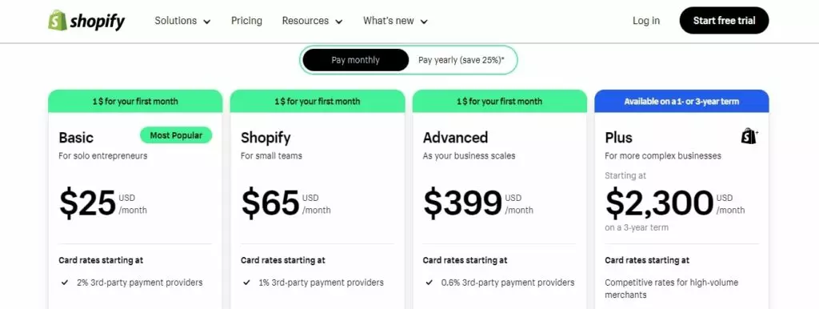The image size is (819, 309).
Task: Click green first month banner above Shopify plan
Action: tap(318, 101)
